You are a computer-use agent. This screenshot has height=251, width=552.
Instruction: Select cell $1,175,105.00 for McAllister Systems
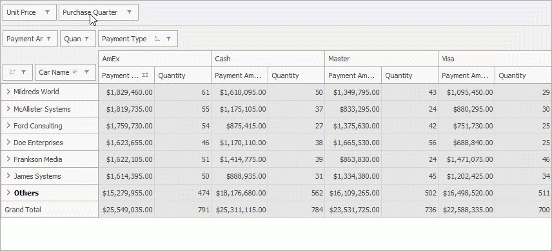(240, 109)
